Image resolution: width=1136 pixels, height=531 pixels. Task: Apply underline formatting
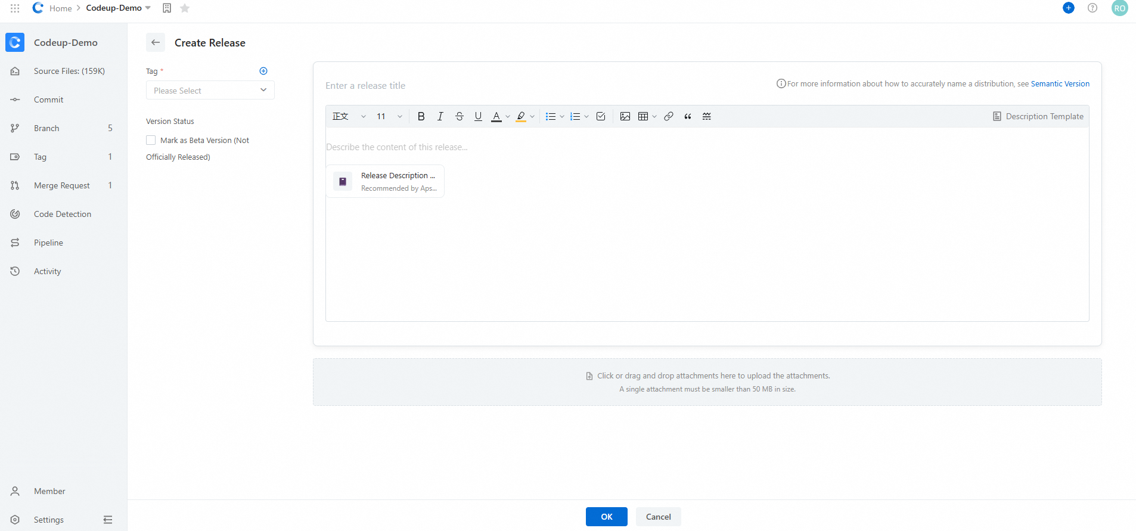[x=478, y=116]
